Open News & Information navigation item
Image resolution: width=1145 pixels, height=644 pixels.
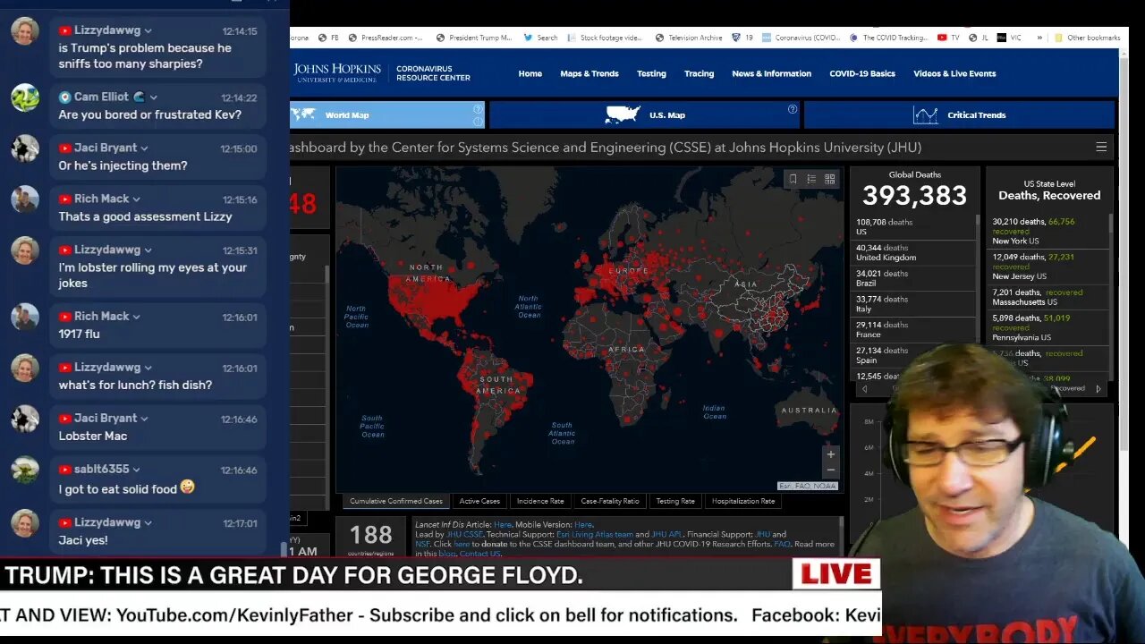[x=771, y=73]
